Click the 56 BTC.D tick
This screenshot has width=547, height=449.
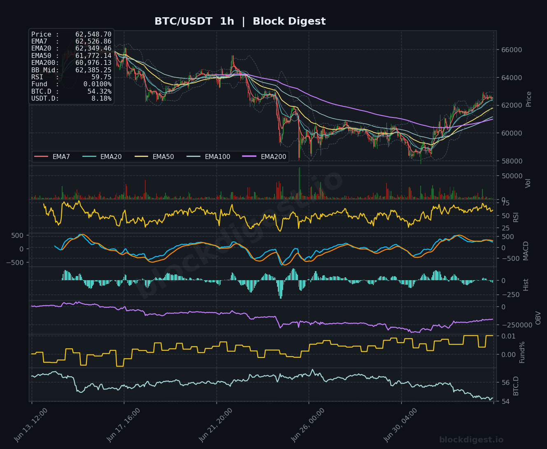[505, 383]
